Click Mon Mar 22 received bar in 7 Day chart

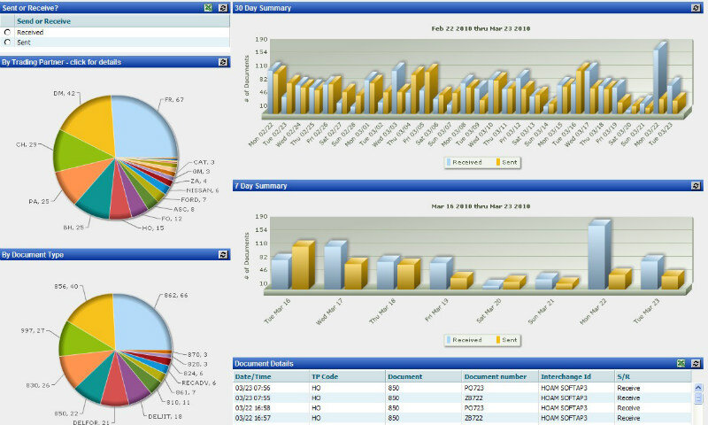click(599, 257)
